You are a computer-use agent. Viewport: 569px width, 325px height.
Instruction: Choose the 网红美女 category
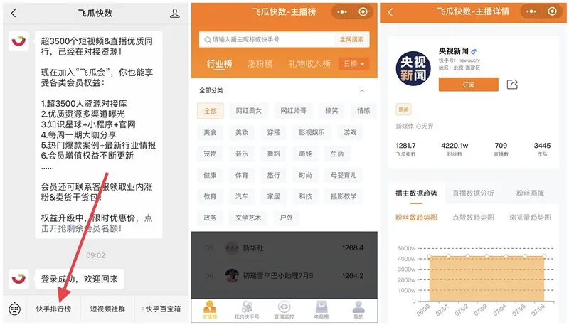(248, 111)
